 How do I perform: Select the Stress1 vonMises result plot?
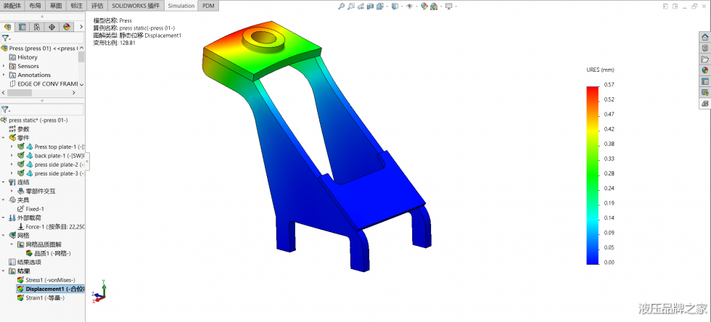click(x=49, y=279)
